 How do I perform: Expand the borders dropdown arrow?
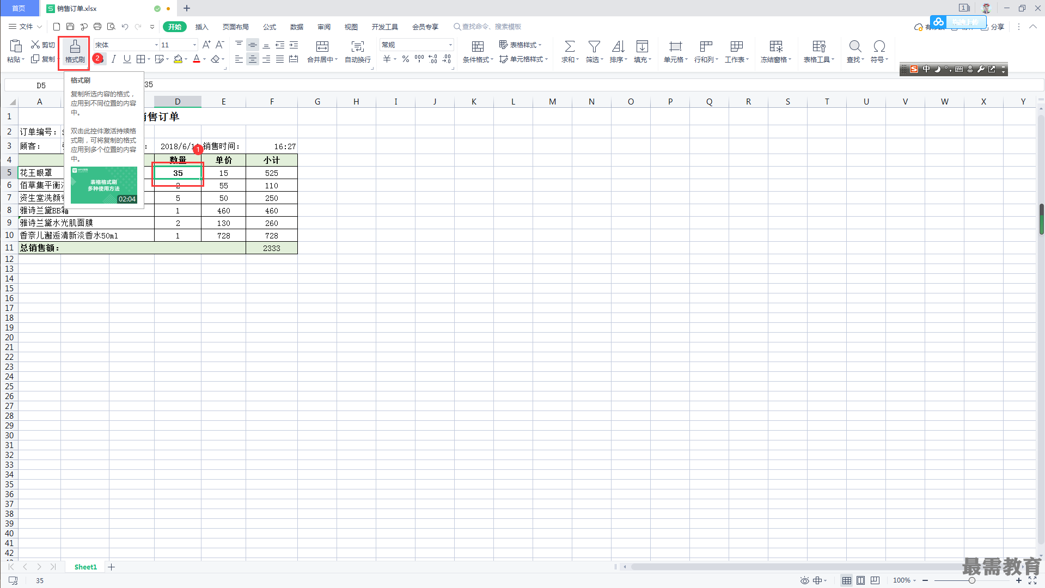[x=149, y=59]
